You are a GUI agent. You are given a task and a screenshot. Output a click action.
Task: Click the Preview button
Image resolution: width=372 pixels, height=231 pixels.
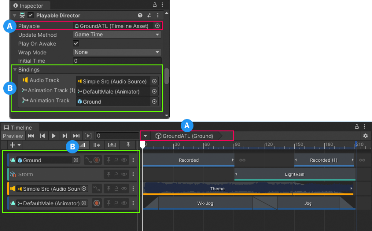13,136
